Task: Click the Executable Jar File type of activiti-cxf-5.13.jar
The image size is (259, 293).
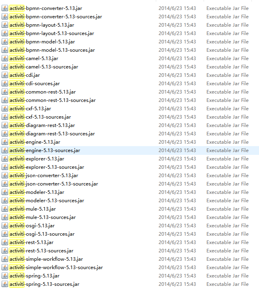Action: click(x=228, y=109)
